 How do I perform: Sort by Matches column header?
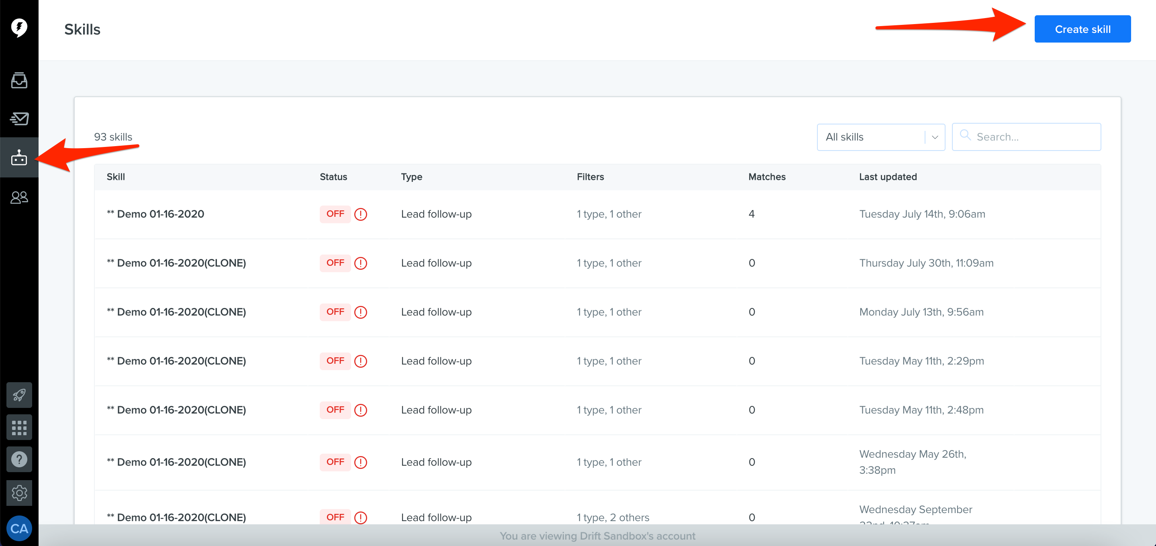tap(767, 177)
